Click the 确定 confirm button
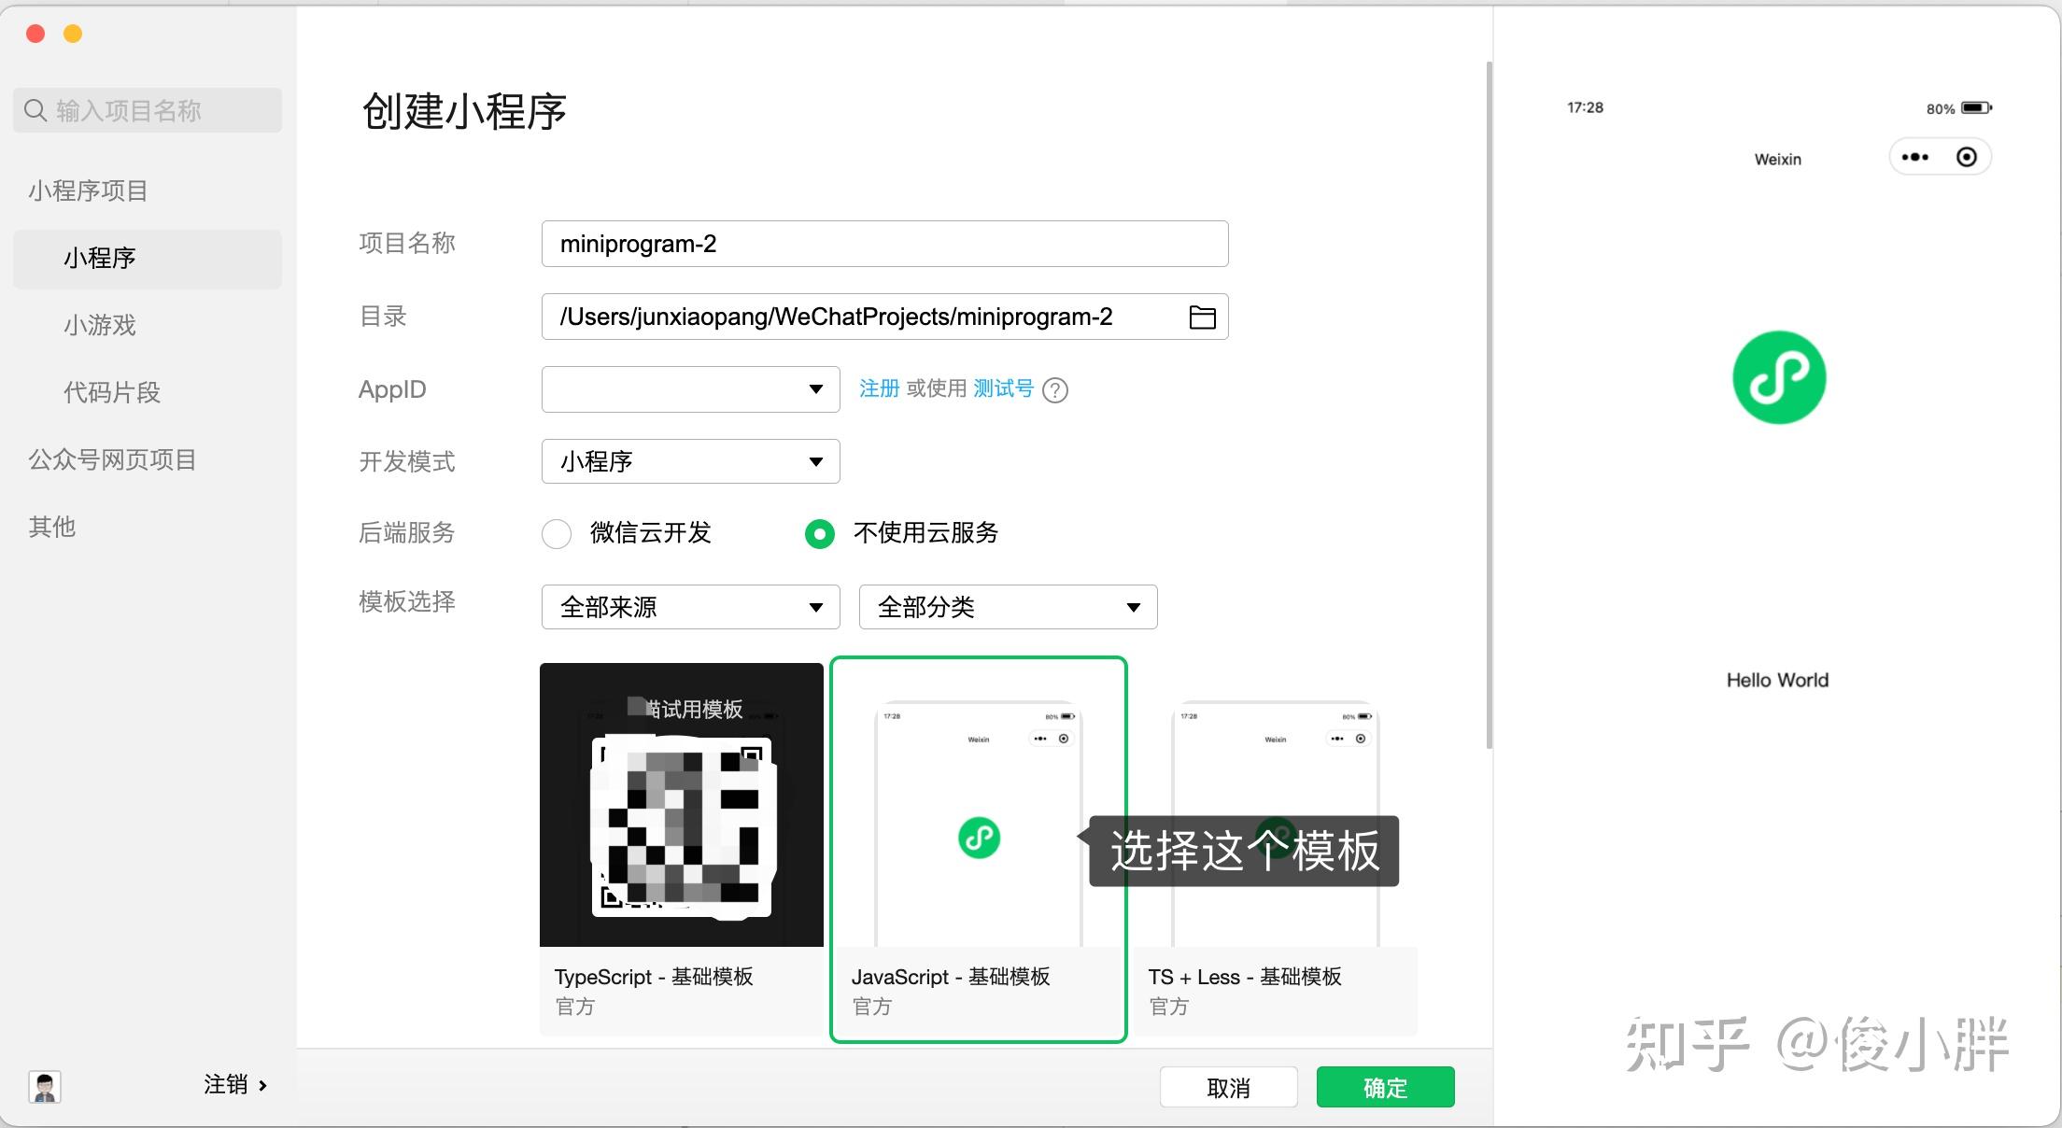Image resolution: width=2062 pixels, height=1128 pixels. 1386,1087
